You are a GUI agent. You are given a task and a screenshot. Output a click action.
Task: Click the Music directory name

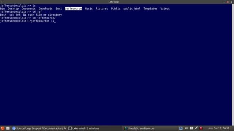pyautogui.click(x=88, y=9)
